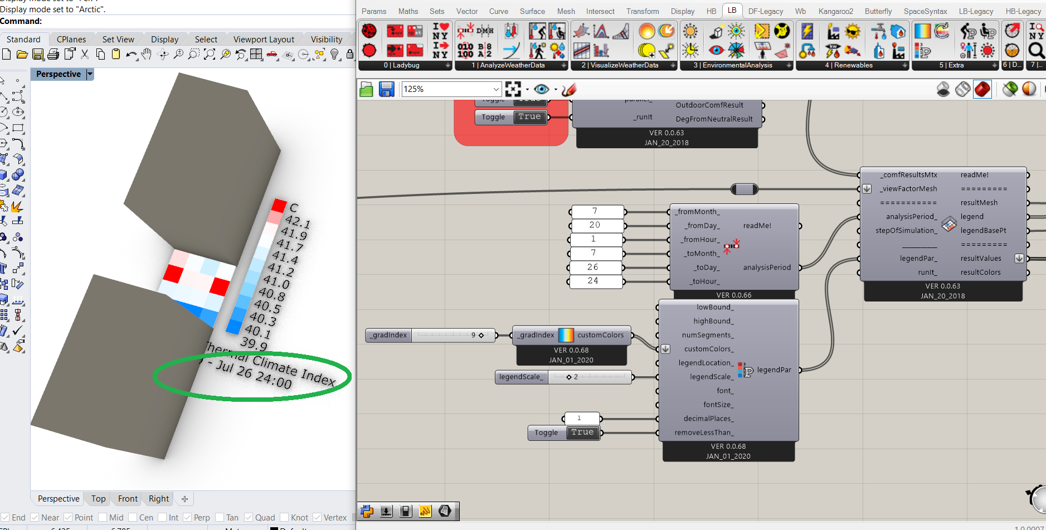Select the Pan hand tool in Rhino
This screenshot has height=530, width=1046.
147,54
